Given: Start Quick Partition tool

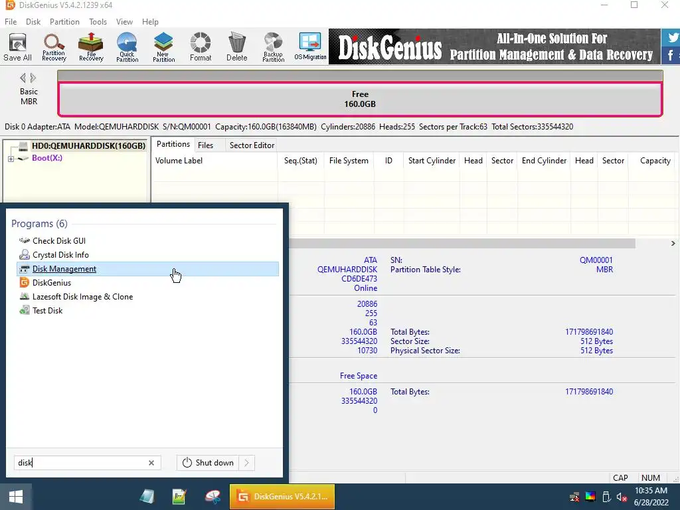Looking at the screenshot, I should point(127,47).
